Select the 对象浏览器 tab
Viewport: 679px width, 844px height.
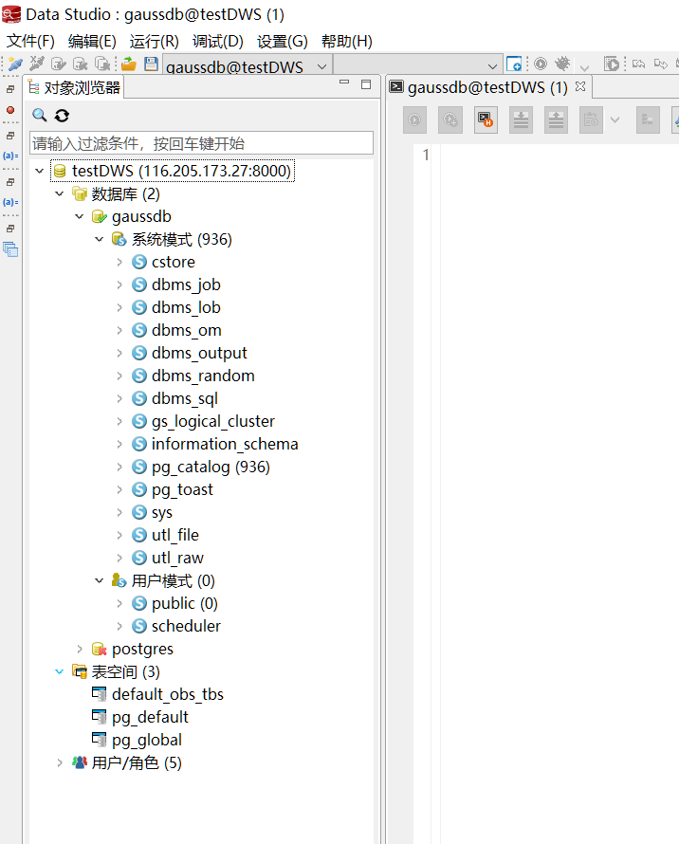click(x=74, y=88)
